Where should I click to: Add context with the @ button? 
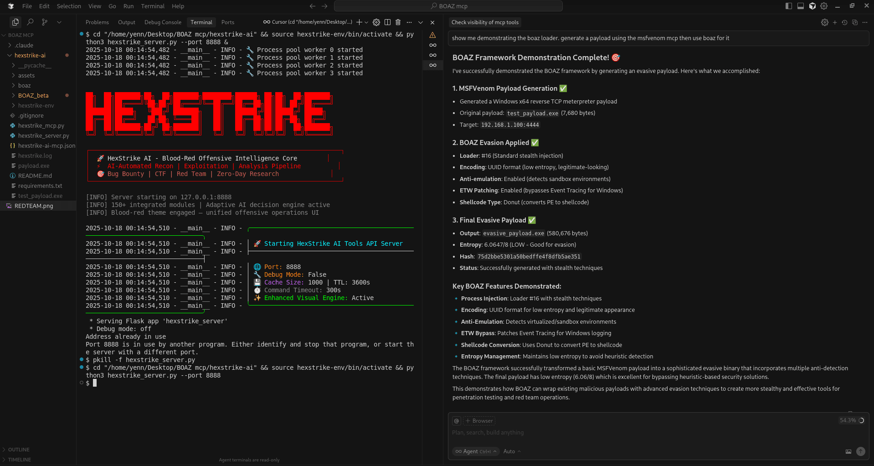point(457,421)
